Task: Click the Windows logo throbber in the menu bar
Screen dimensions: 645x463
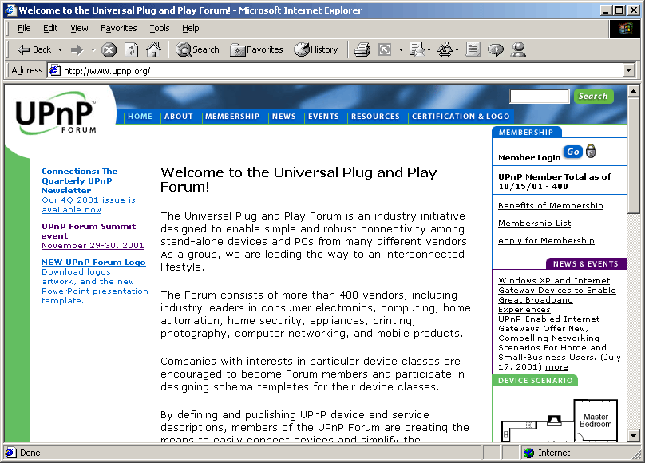Action: (625, 29)
